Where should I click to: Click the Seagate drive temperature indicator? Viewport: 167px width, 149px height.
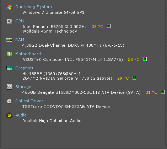coord(163,92)
